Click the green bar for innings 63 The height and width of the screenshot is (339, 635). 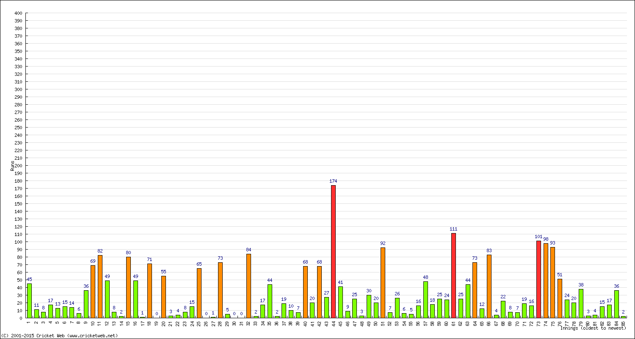point(468,301)
